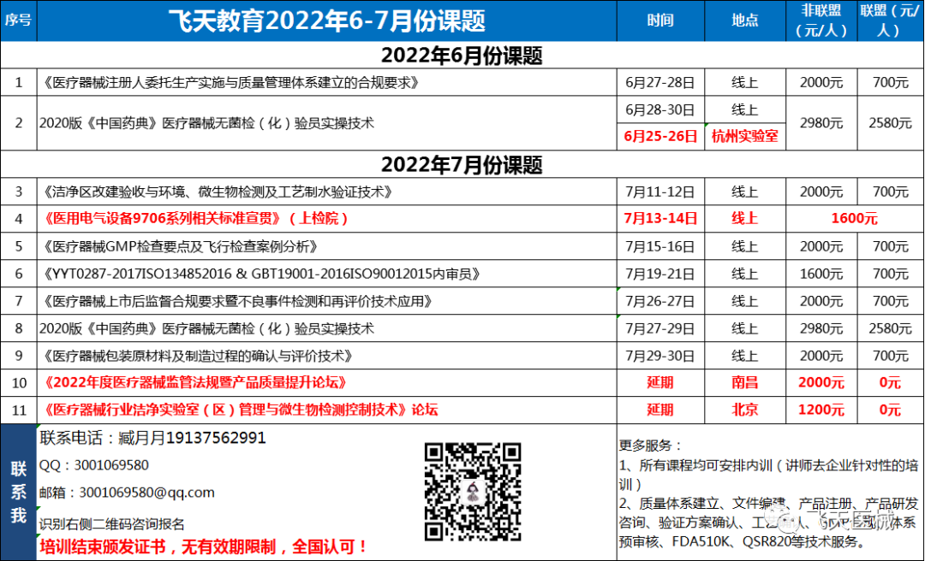Click the 延期 cell in row 10
Image resolution: width=925 pixels, height=561 pixels.
(660, 382)
